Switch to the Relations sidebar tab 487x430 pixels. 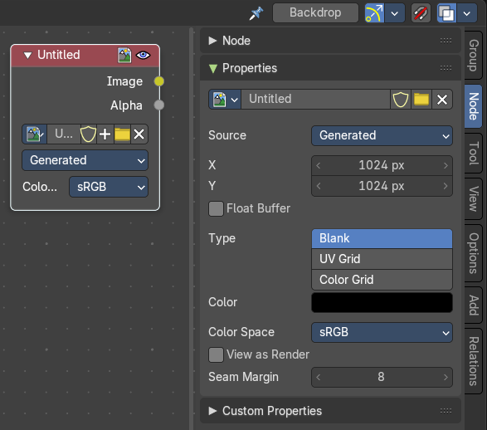coord(474,361)
